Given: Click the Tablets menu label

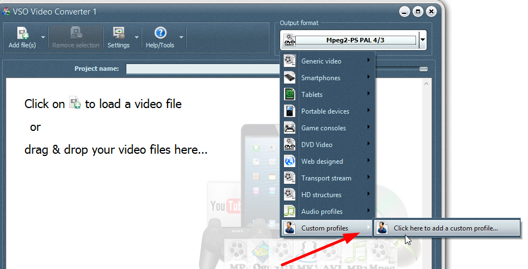Looking at the screenshot, I should tap(312, 95).
